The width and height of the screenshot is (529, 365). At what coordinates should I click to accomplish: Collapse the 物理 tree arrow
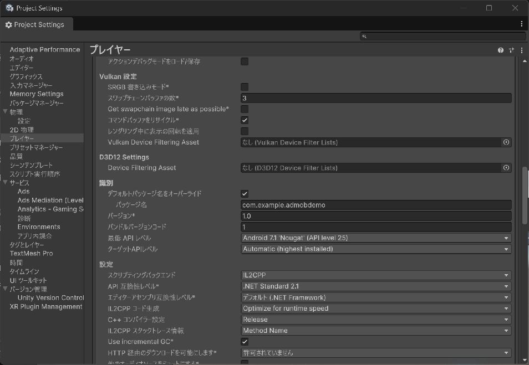point(5,111)
